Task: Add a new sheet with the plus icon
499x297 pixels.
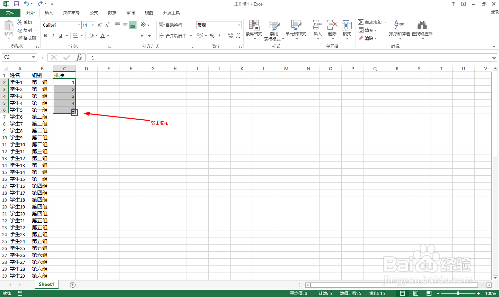Action: 73,285
